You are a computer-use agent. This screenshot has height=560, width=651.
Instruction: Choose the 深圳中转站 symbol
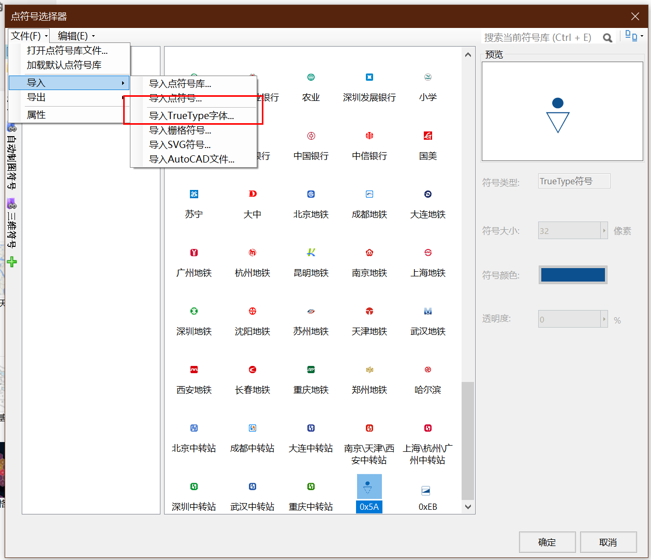[x=194, y=487]
